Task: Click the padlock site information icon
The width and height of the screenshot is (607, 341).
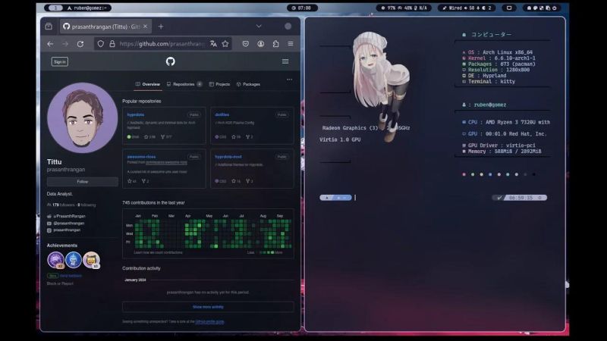Action: click(112, 44)
